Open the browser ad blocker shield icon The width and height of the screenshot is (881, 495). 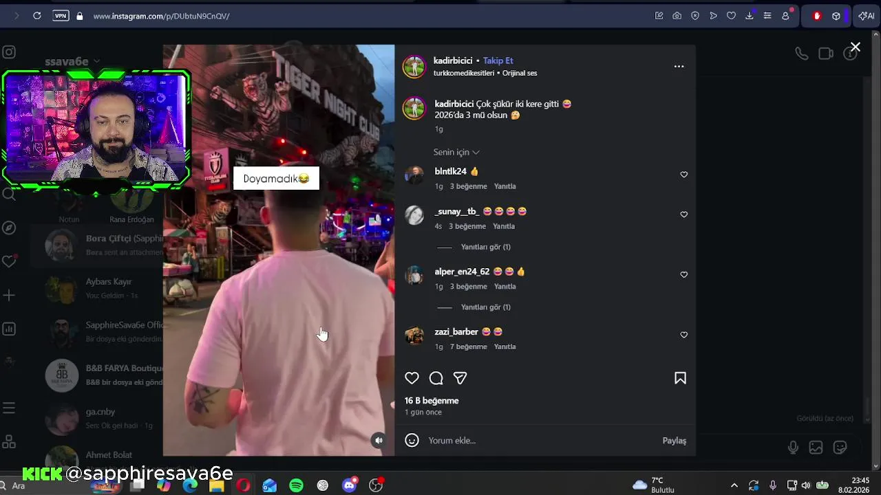[x=695, y=16]
